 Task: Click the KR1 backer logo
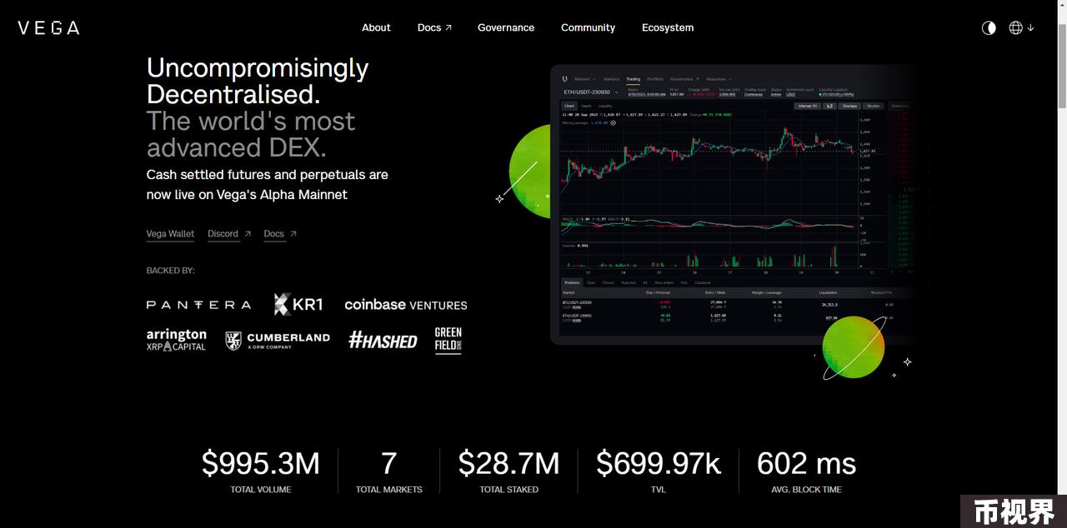pyautogui.click(x=298, y=304)
